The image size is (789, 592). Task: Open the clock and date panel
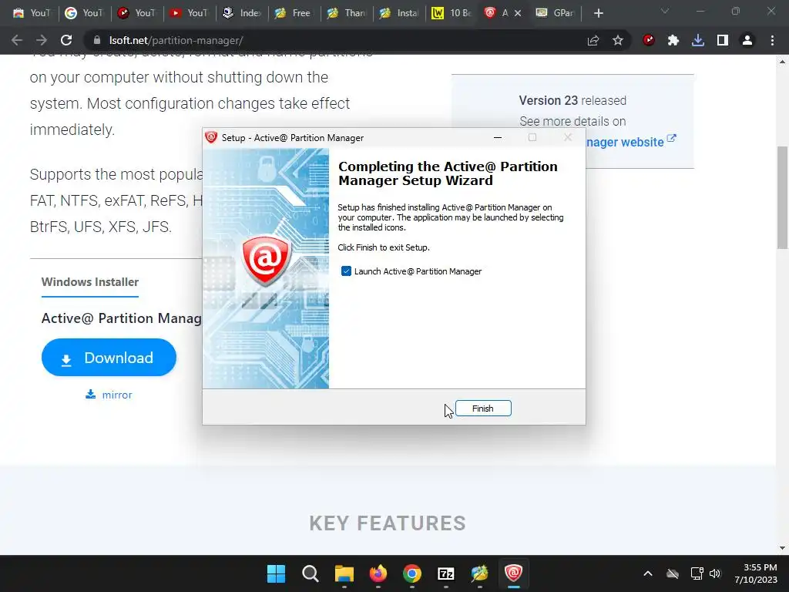pyautogui.click(x=756, y=573)
